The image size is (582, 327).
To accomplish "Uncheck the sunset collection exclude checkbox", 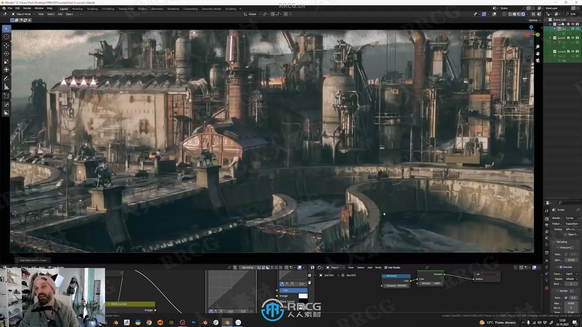I will click(568, 38).
